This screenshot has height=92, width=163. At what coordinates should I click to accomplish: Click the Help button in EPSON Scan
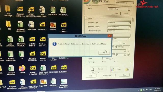point(91,76)
